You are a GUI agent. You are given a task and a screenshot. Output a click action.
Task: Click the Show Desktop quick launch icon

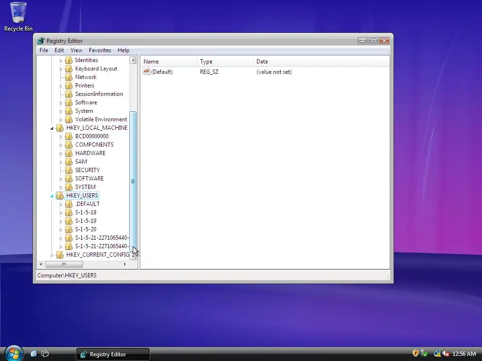45,353
